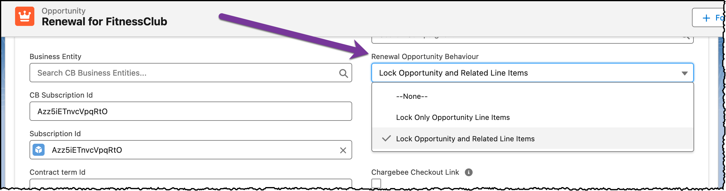
Task: Click the partially hidden search icon at top right
Action: (686, 37)
